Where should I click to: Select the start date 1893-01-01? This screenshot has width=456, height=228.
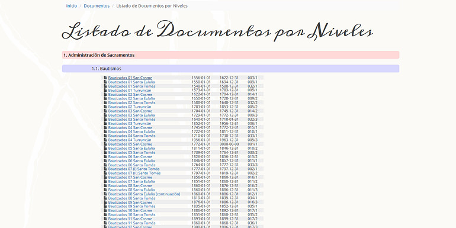coord(201,219)
